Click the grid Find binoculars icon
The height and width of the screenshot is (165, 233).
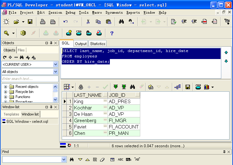click(132, 87)
